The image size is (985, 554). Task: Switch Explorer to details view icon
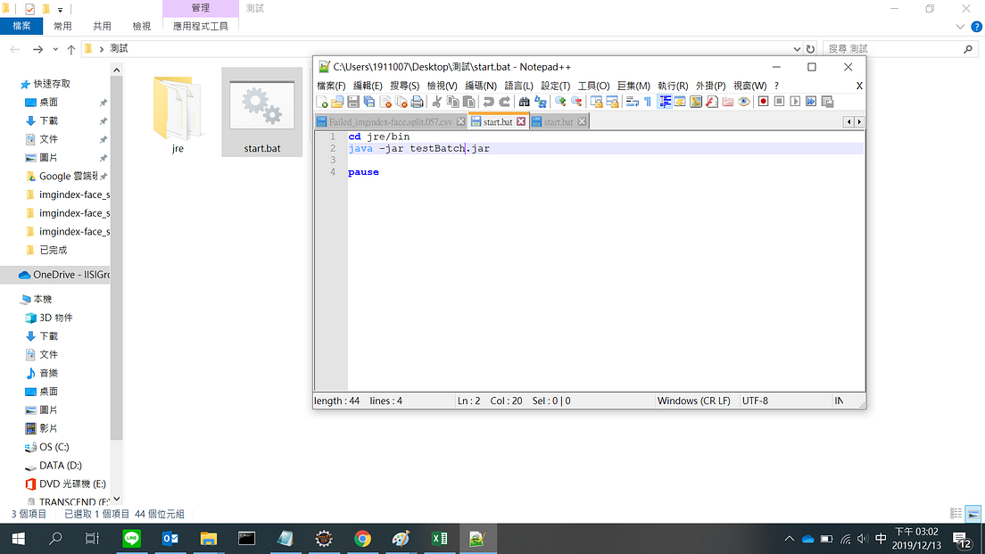coord(956,513)
